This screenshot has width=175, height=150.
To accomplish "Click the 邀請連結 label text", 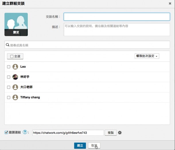I will [15, 132].
